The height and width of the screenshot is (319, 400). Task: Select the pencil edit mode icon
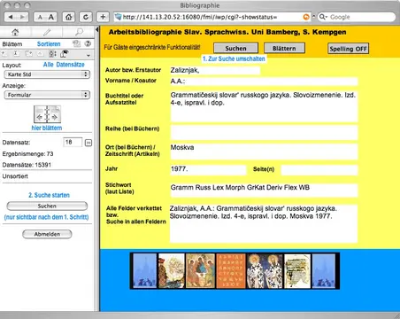click(47, 32)
